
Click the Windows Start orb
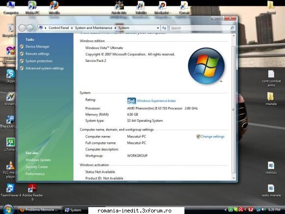click(x=8, y=210)
